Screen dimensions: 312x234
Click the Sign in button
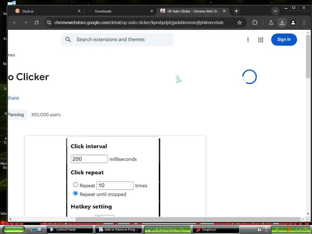284,39
